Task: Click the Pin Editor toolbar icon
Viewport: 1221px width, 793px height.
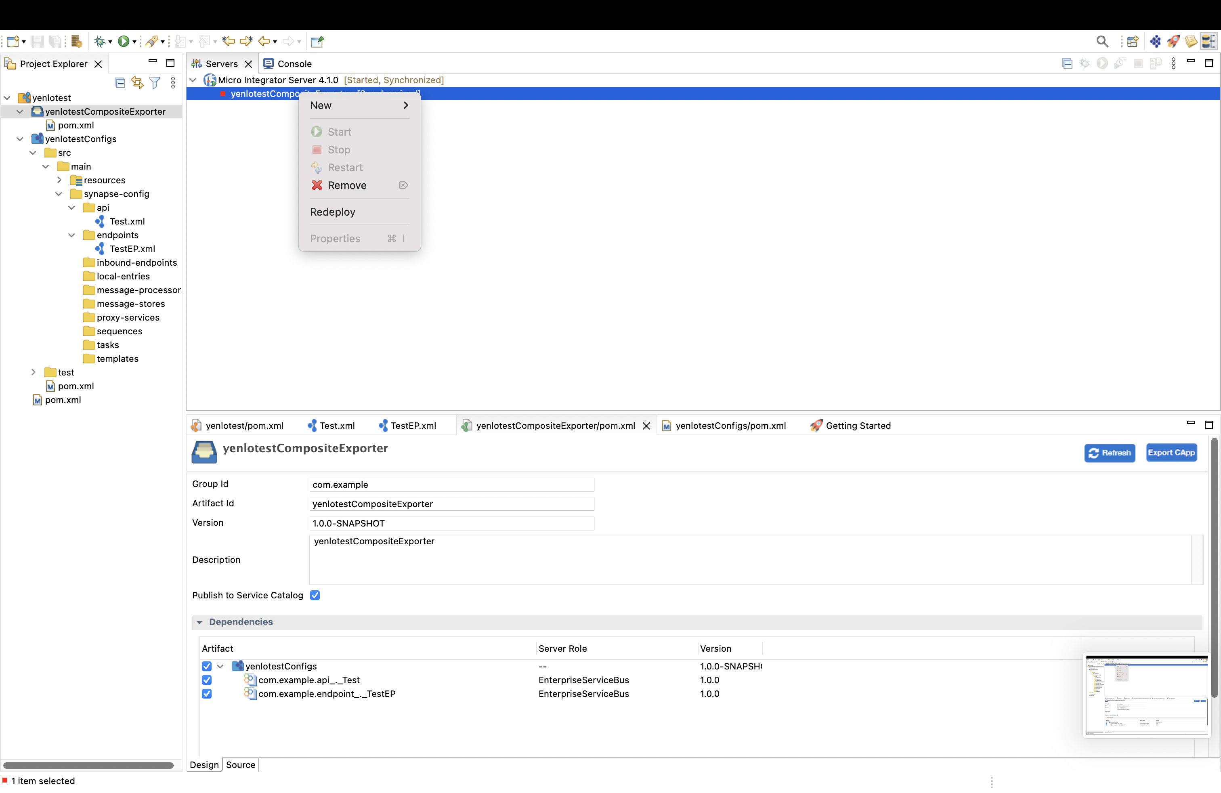Action: point(317,41)
